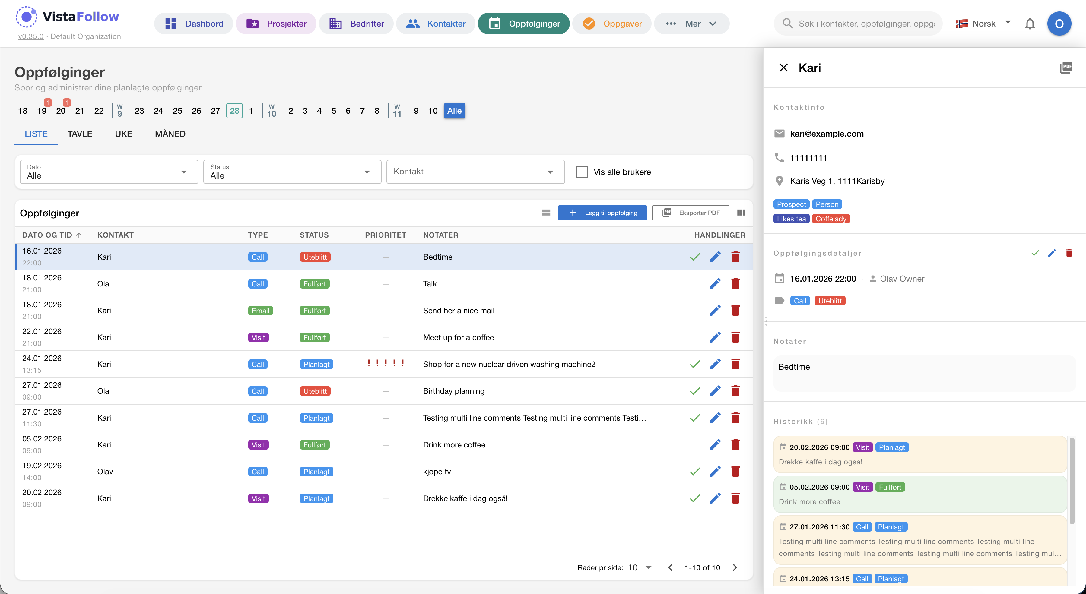Delete the kjøpe tv follow-up
The height and width of the screenshot is (594, 1086).
click(x=735, y=471)
